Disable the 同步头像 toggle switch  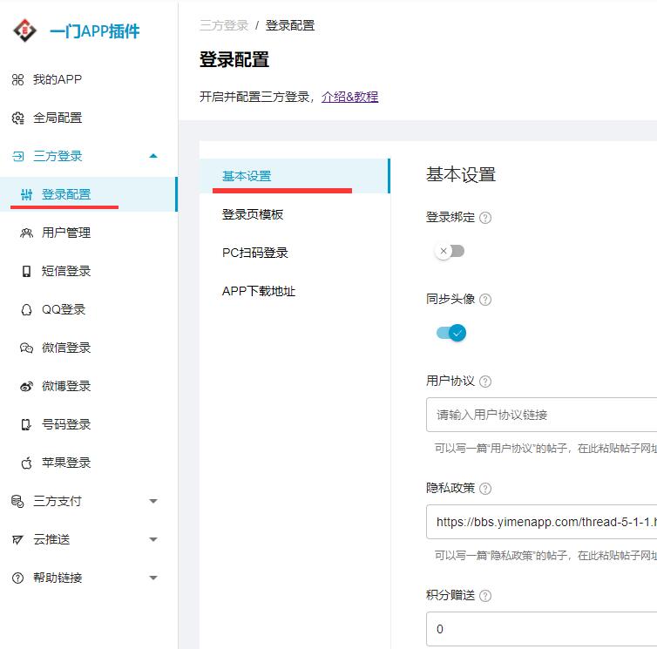click(x=451, y=333)
